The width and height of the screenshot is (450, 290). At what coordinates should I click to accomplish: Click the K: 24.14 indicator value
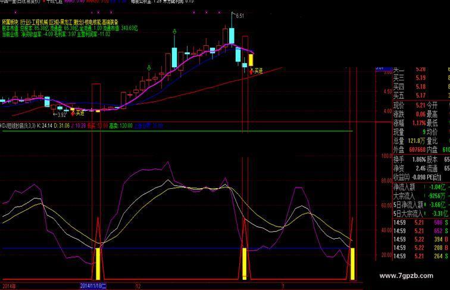pos(45,126)
